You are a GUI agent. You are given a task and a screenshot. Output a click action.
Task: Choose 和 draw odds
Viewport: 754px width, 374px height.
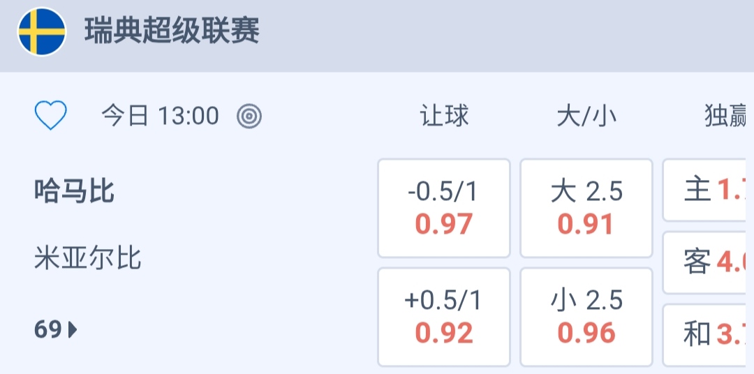coord(708,335)
